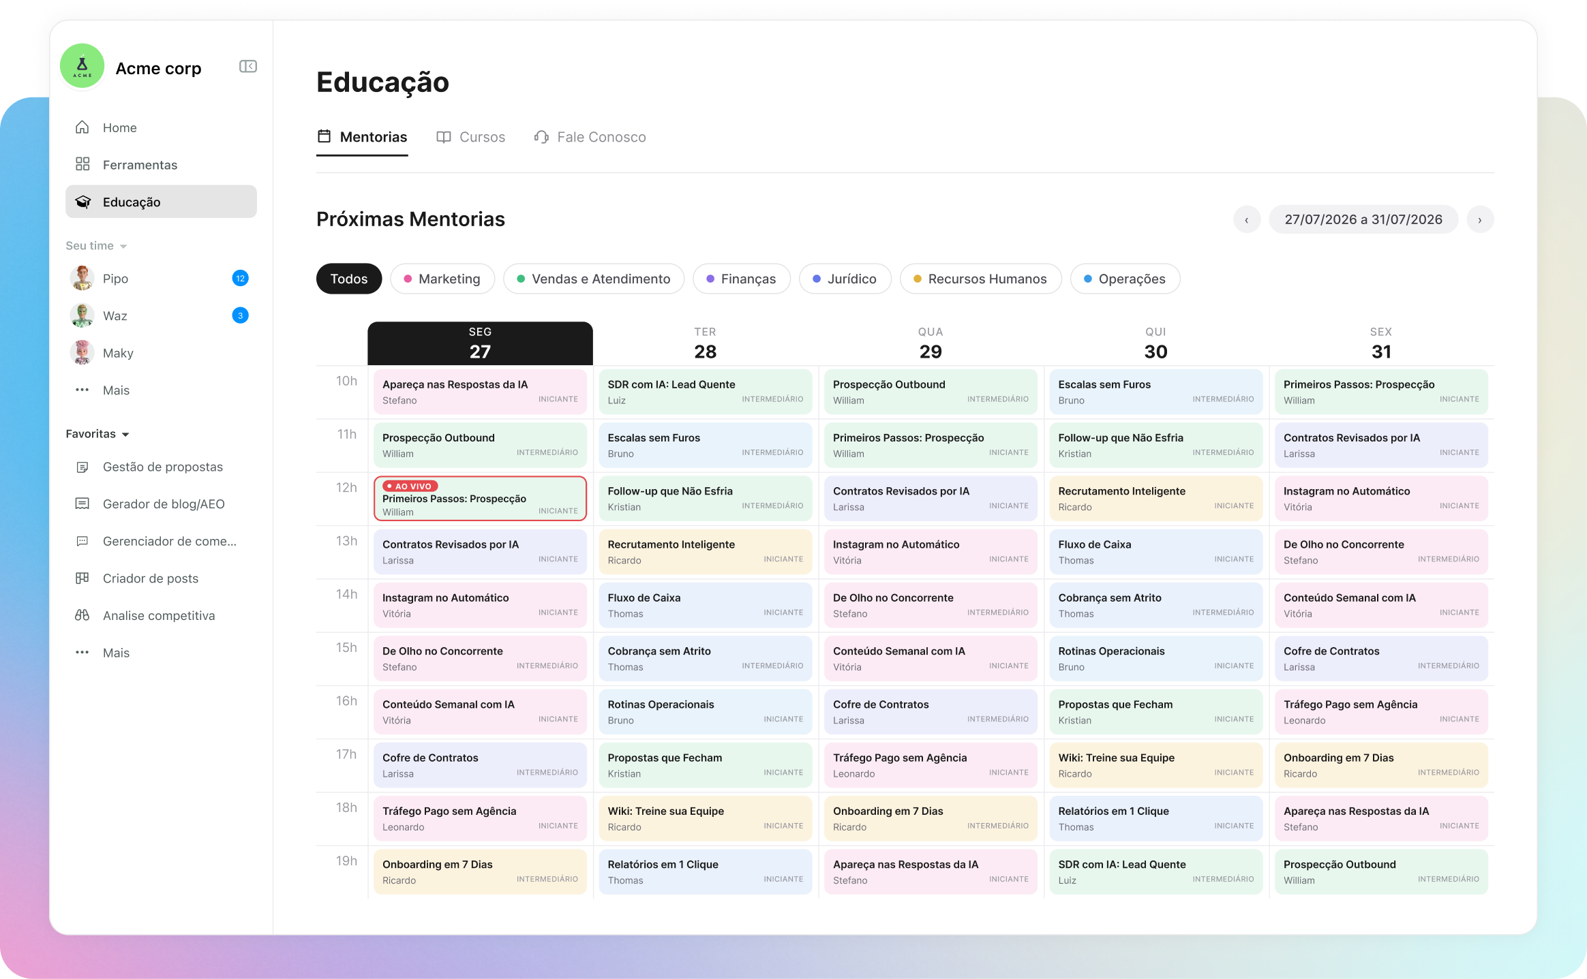1587x979 pixels.
Task: Open Gestão de propostas favorite
Action: pos(161,467)
